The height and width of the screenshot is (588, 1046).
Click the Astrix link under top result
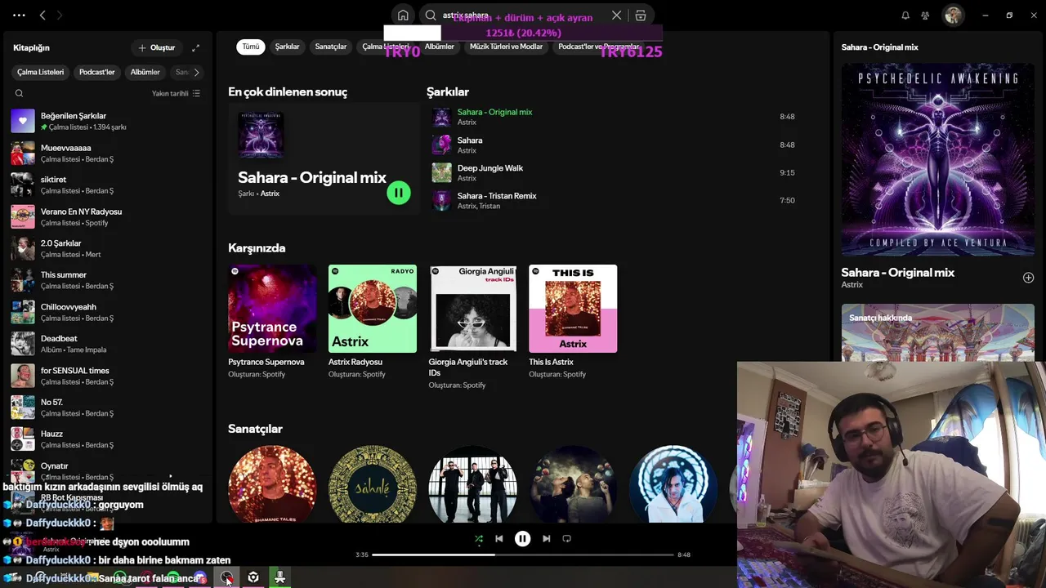[270, 194]
